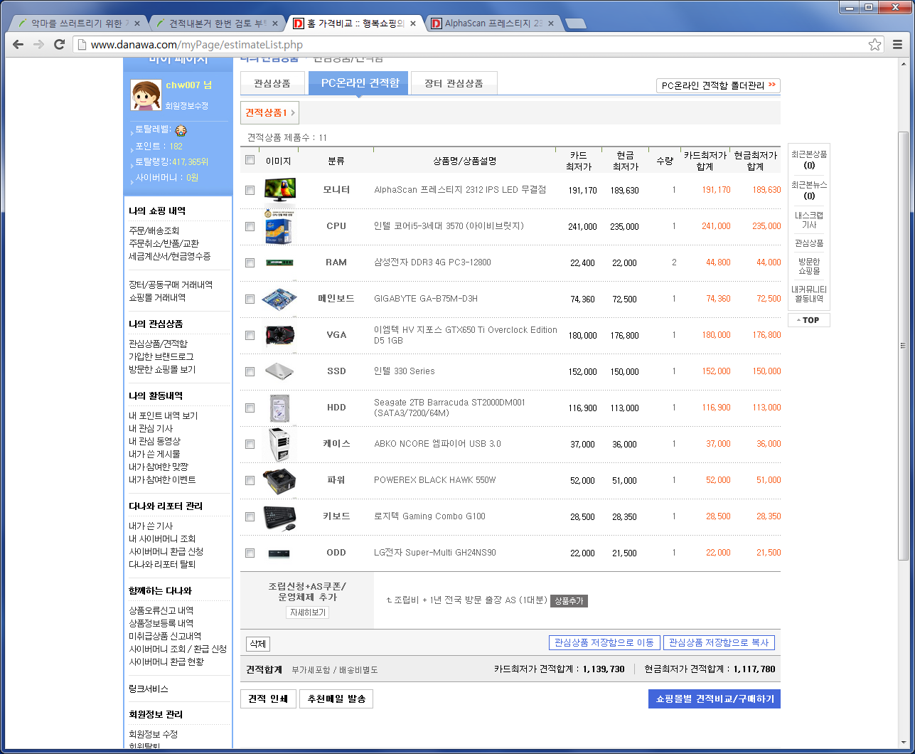Switch to the 견적내본거 browser tab
Image resolution: width=915 pixels, height=754 pixels.
[x=218, y=23]
